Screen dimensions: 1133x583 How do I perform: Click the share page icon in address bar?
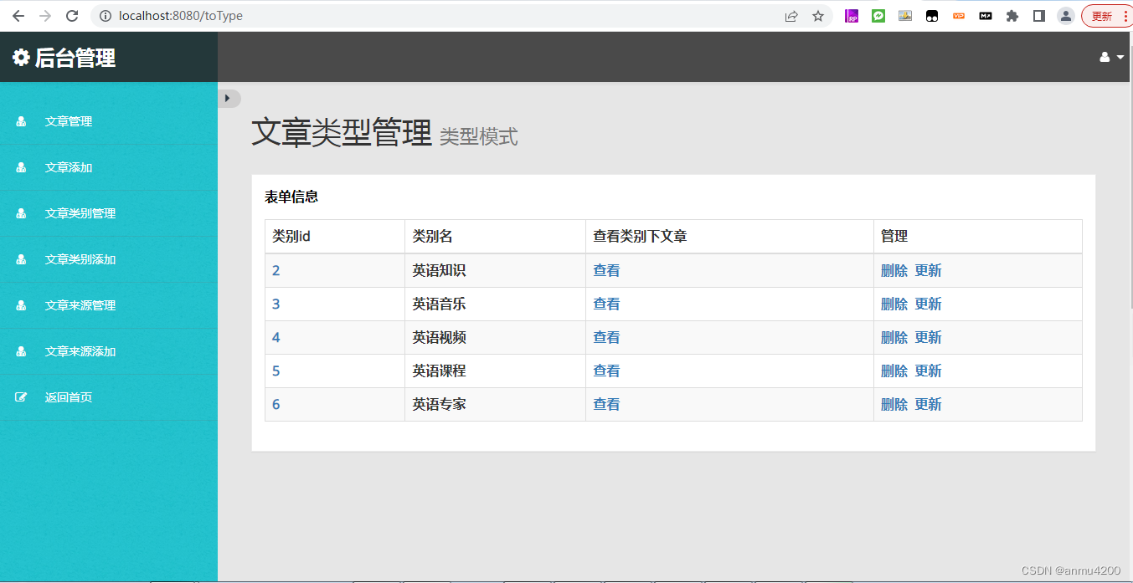(791, 16)
